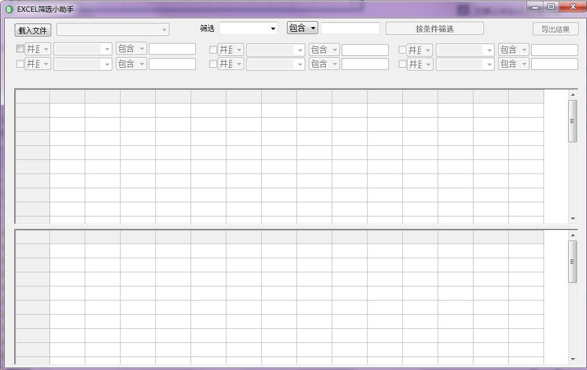Focus the filter text field left of 按条件筛选

[351, 28]
